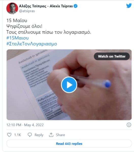Open the #ΣτειλεΤονΛογαριασμο hashtag
This screenshot has width=134, height=152.
(32, 44)
